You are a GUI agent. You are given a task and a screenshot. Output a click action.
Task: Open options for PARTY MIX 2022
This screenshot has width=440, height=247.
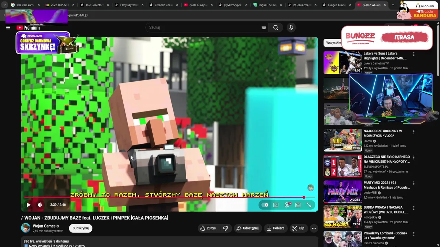pyautogui.click(x=414, y=184)
